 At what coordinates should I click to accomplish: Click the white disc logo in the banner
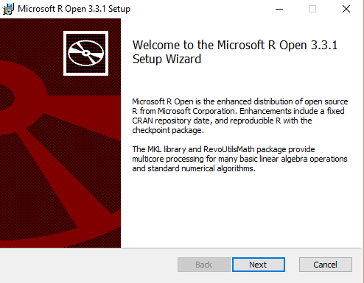click(85, 53)
